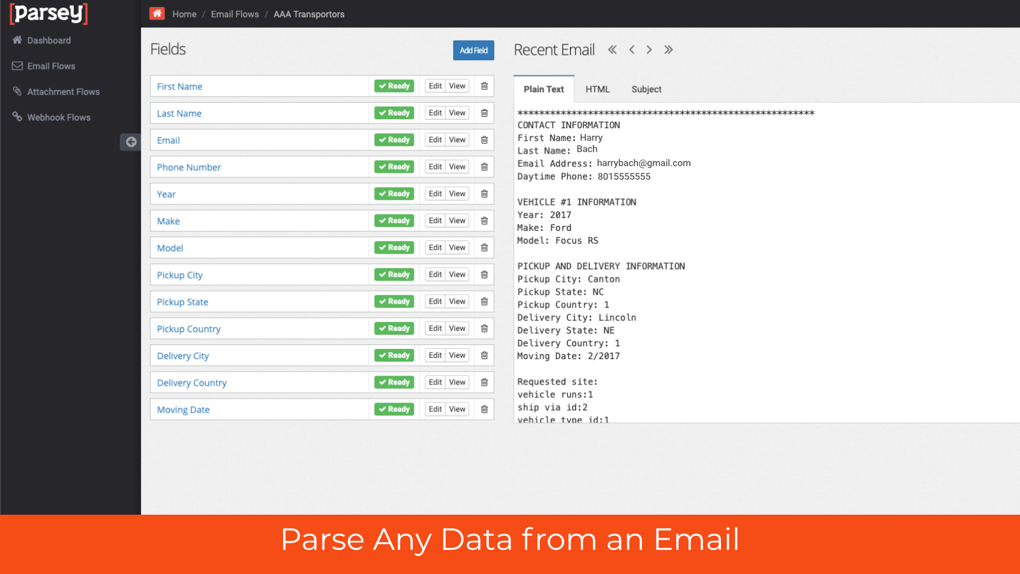Viewport: 1020px width, 574px height.
Task: Go to previous recent email chevron
Action: [x=632, y=50]
